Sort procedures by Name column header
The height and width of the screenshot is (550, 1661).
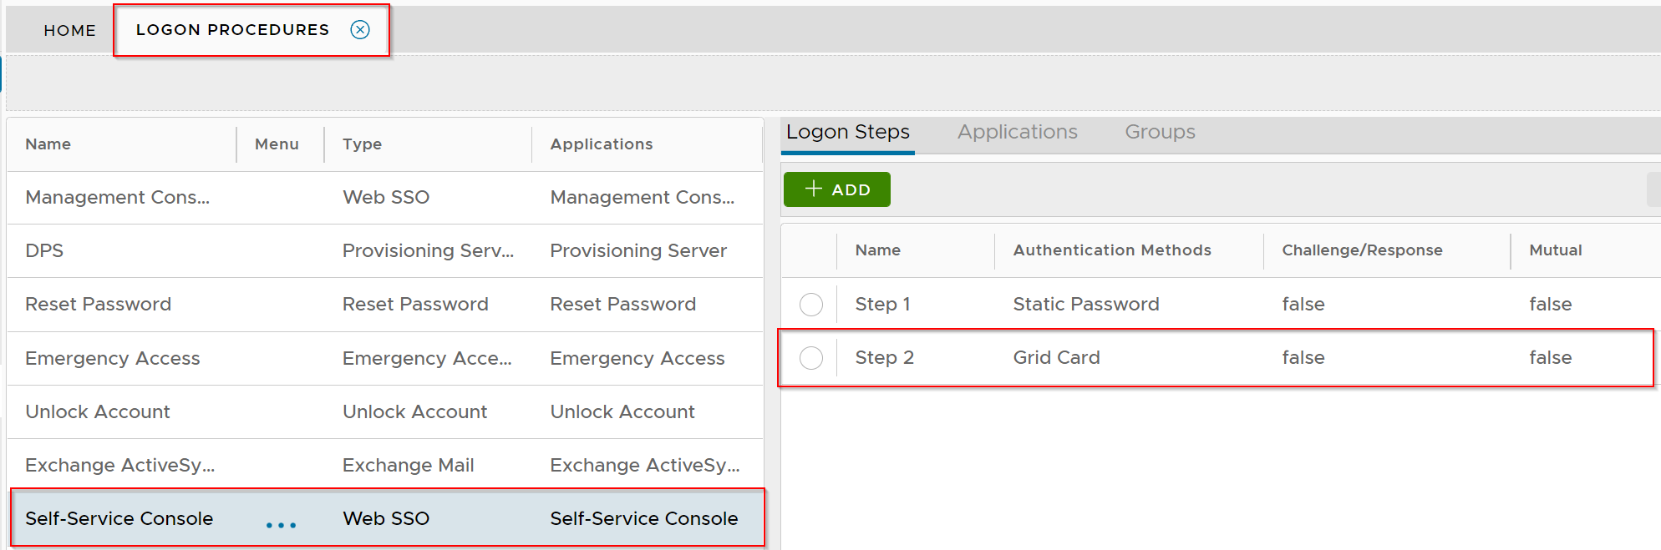48,144
